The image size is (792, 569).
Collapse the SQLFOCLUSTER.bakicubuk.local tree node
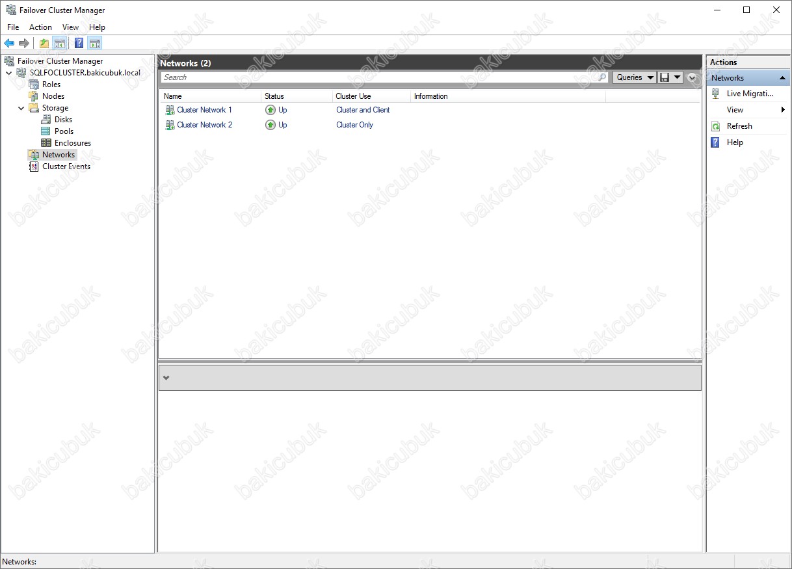[x=8, y=73]
